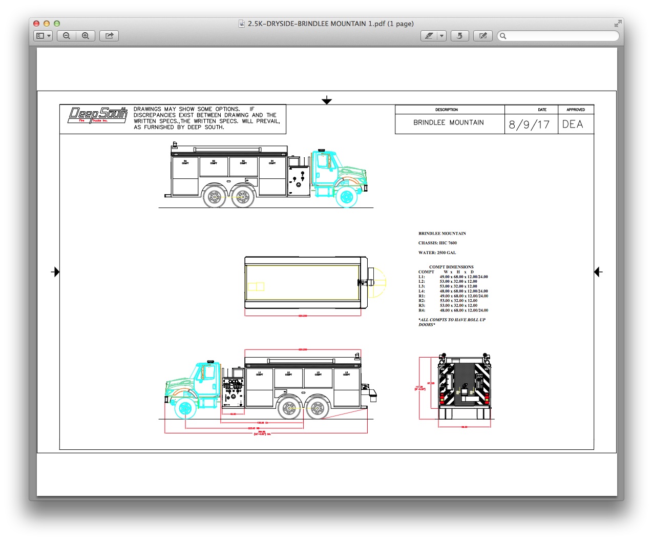Image resolution: width=653 pixels, height=541 pixels.
Task: Expand the annotate tool dropdown arrow
Action: click(x=441, y=36)
